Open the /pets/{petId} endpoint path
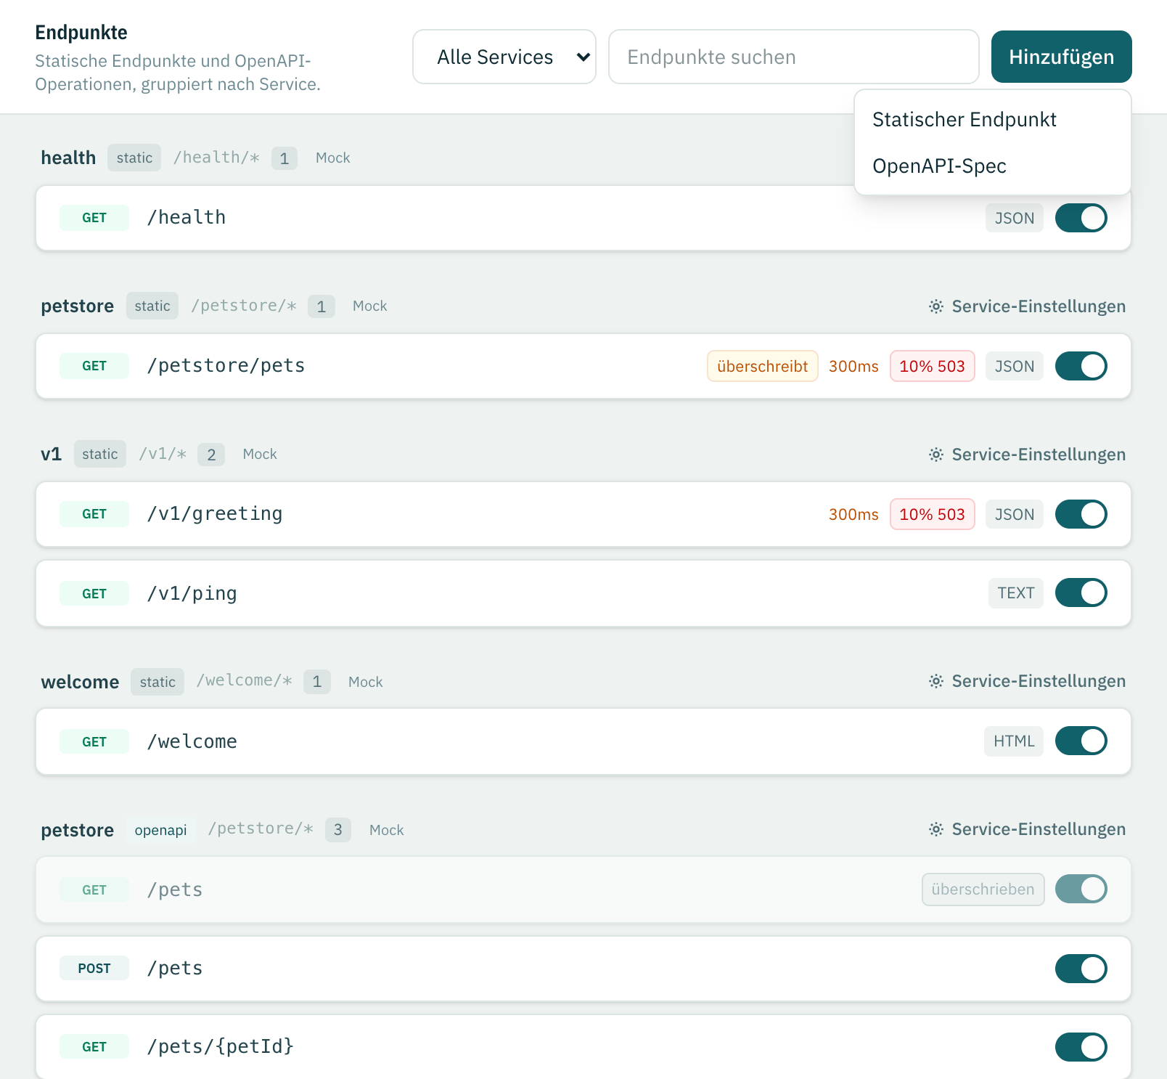 click(220, 1046)
